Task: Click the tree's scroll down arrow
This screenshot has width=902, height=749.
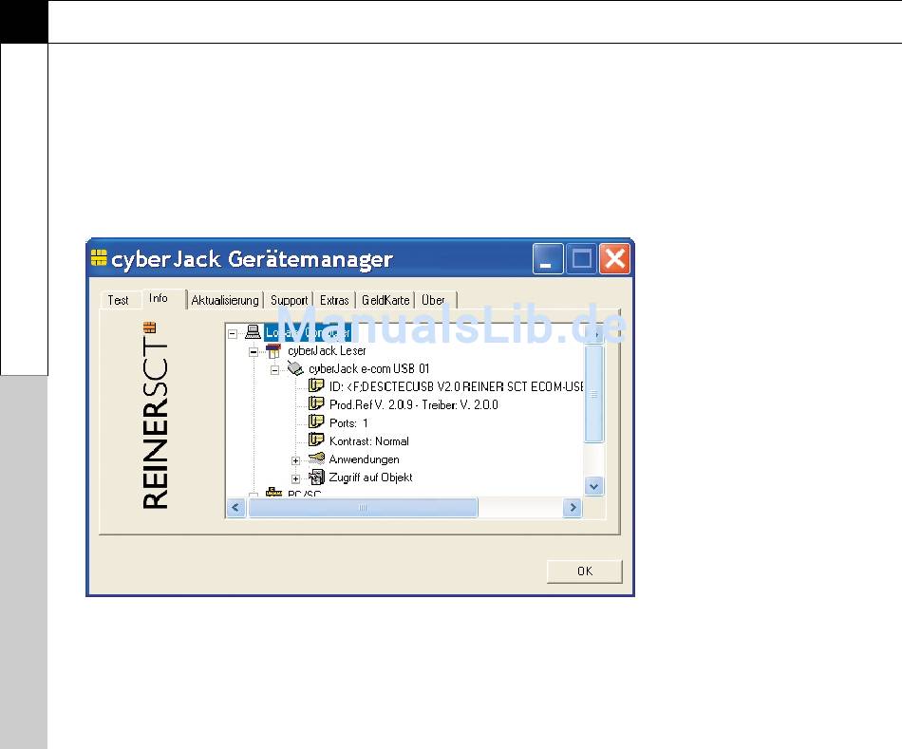Action: click(x=594, y=486)
